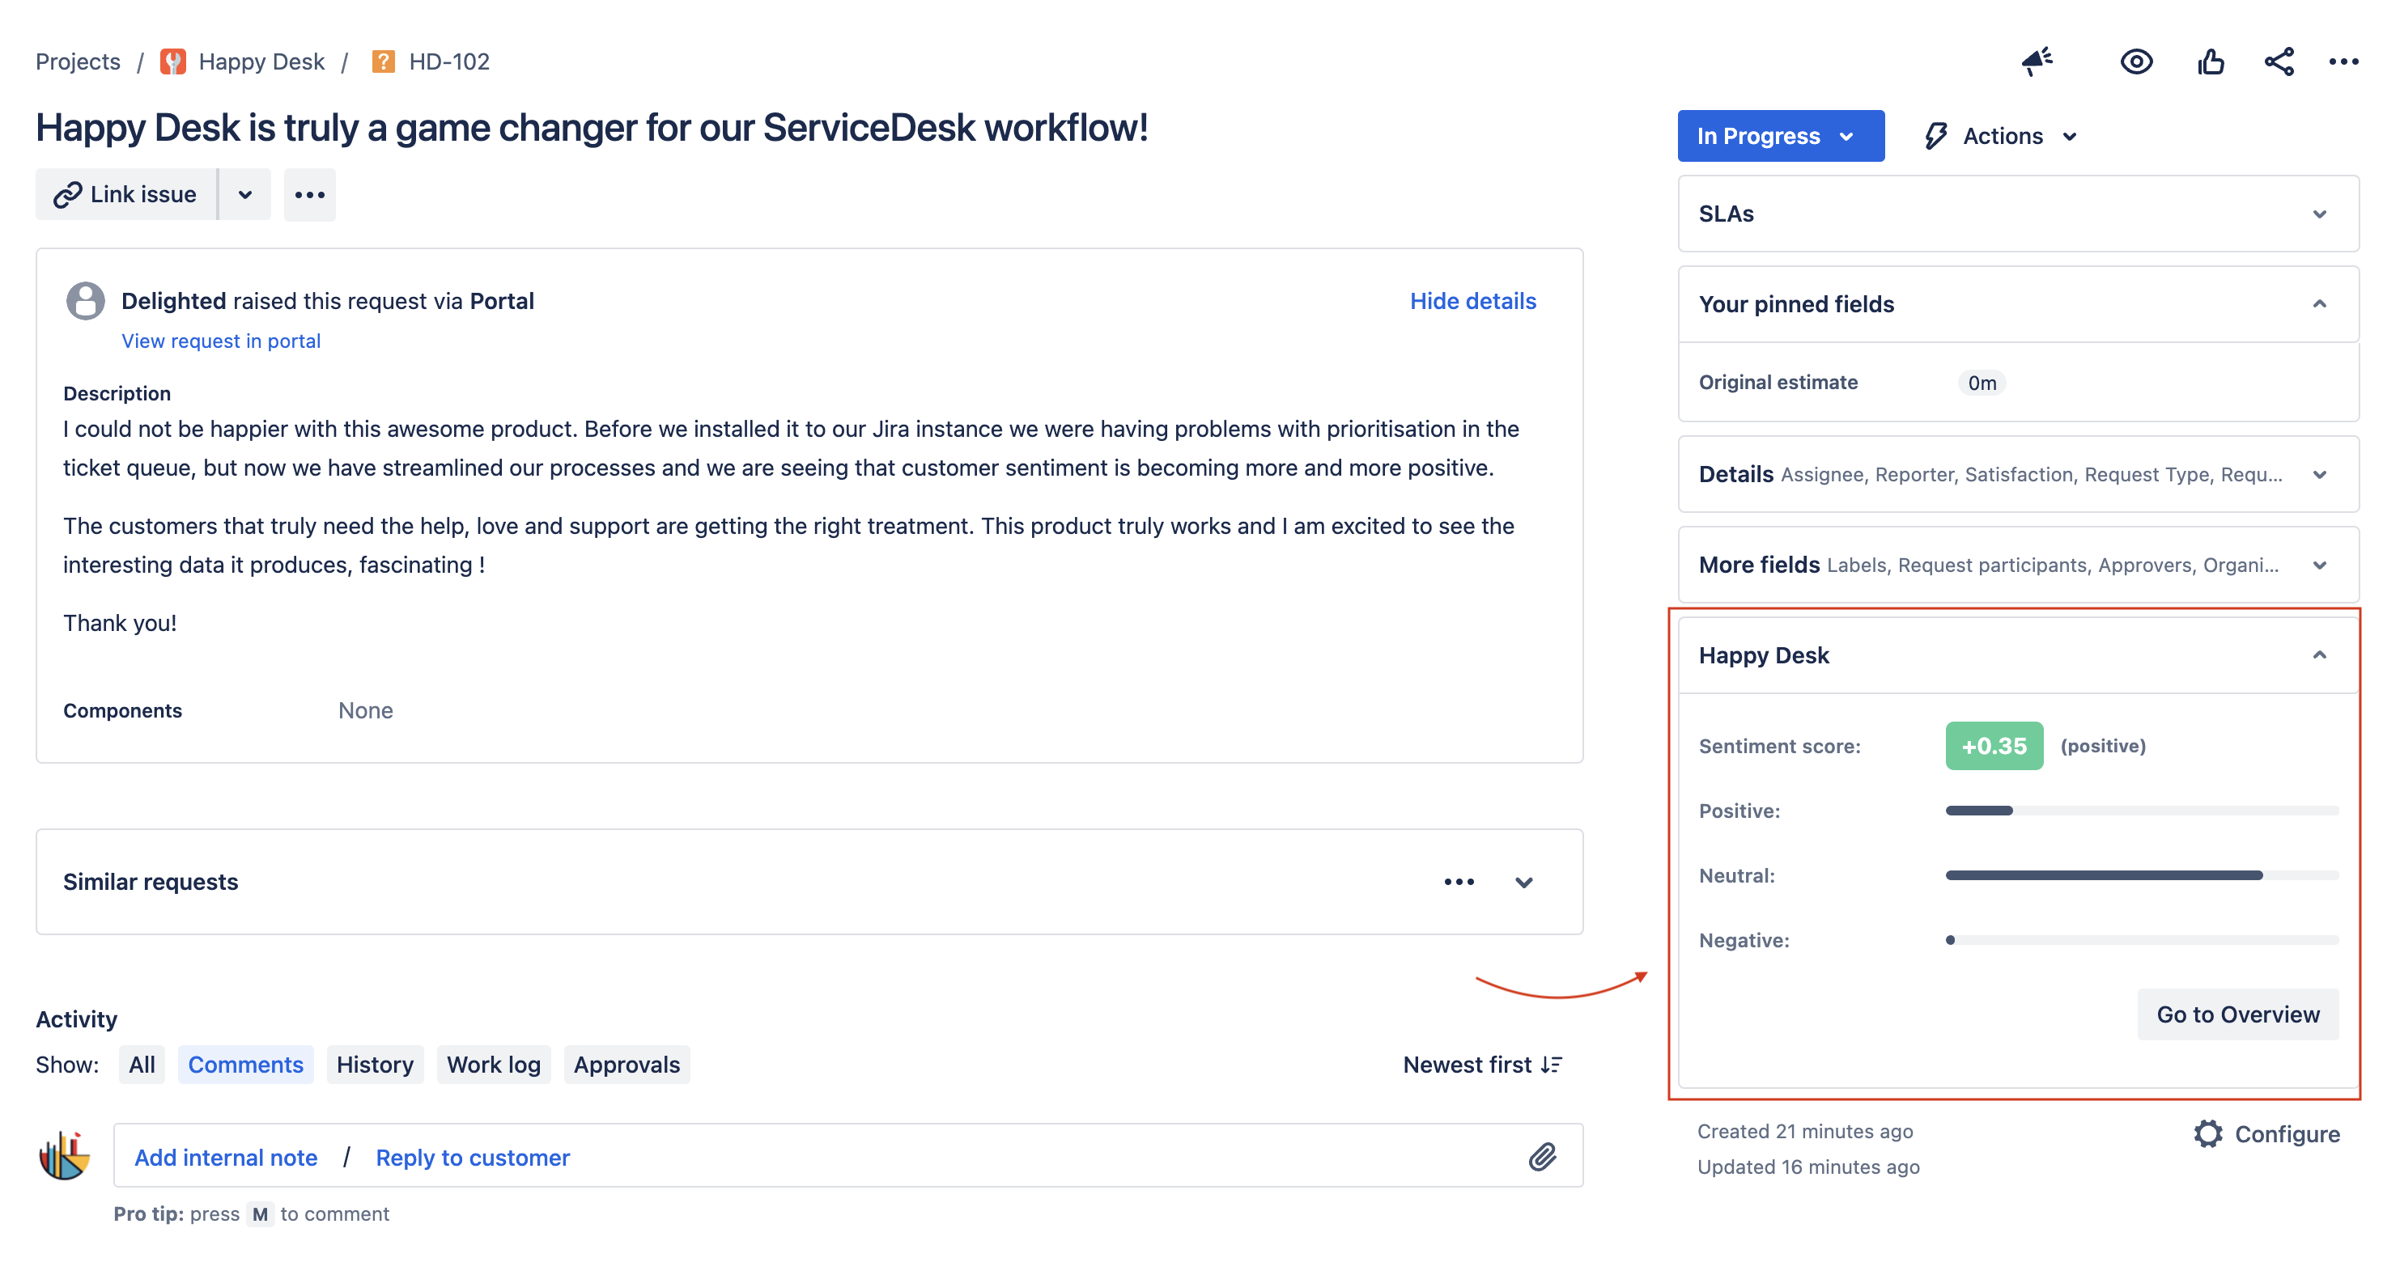Collapse the Happy Desk panel

pyautogui.click(x=2318, y=654)
